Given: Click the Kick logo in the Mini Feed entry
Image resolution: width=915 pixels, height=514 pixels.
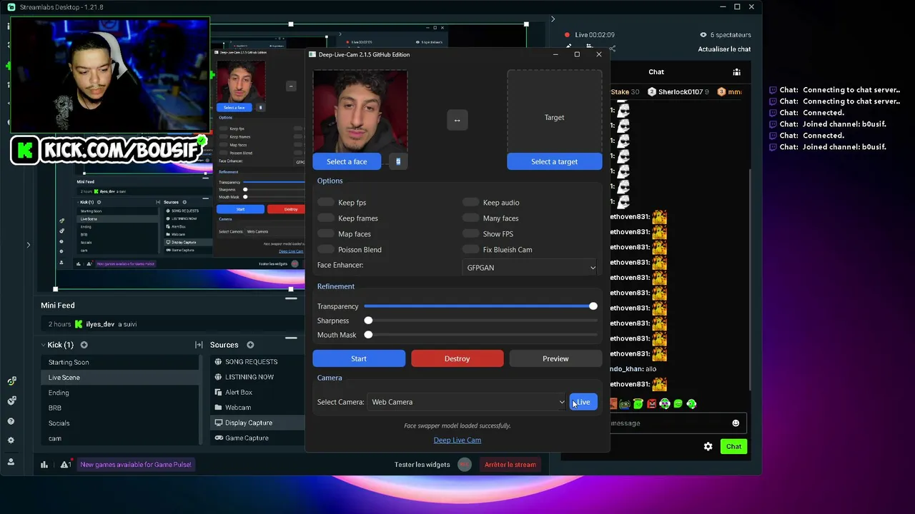Looking at the screenshot, I should click(79, 324).
